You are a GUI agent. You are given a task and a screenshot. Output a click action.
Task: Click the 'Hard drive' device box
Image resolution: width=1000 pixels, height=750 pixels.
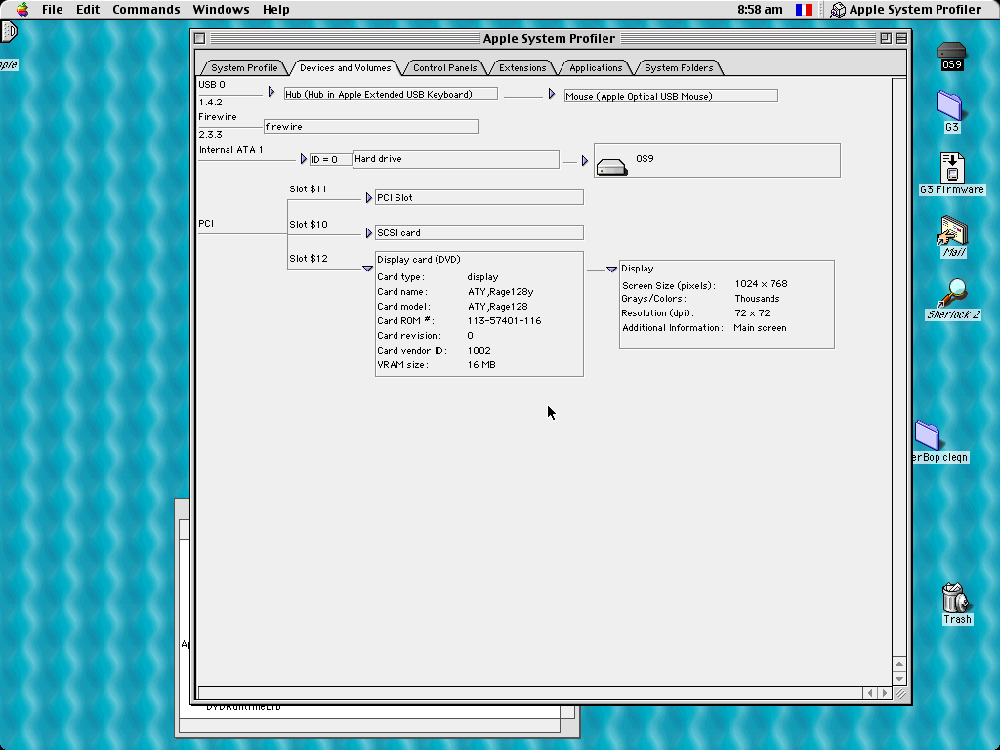click(x=455, y=159)
